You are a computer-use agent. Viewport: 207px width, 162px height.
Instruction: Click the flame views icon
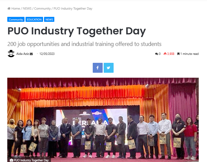click(x=165, y=54)
